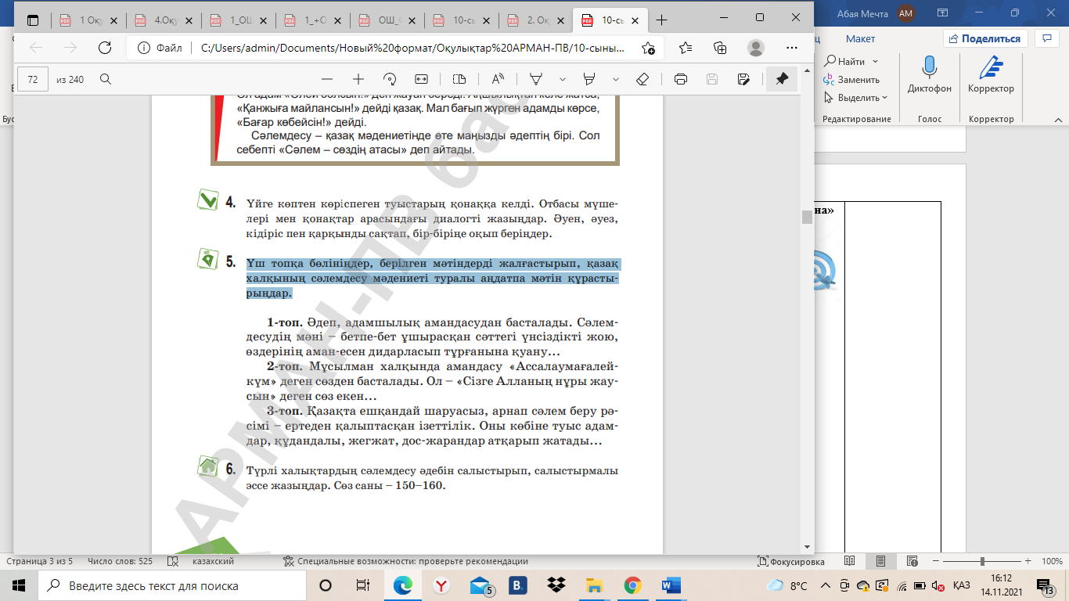Click the PDF page number field
This screenshot has height=601, width=1069.
[x=33, y=79]
